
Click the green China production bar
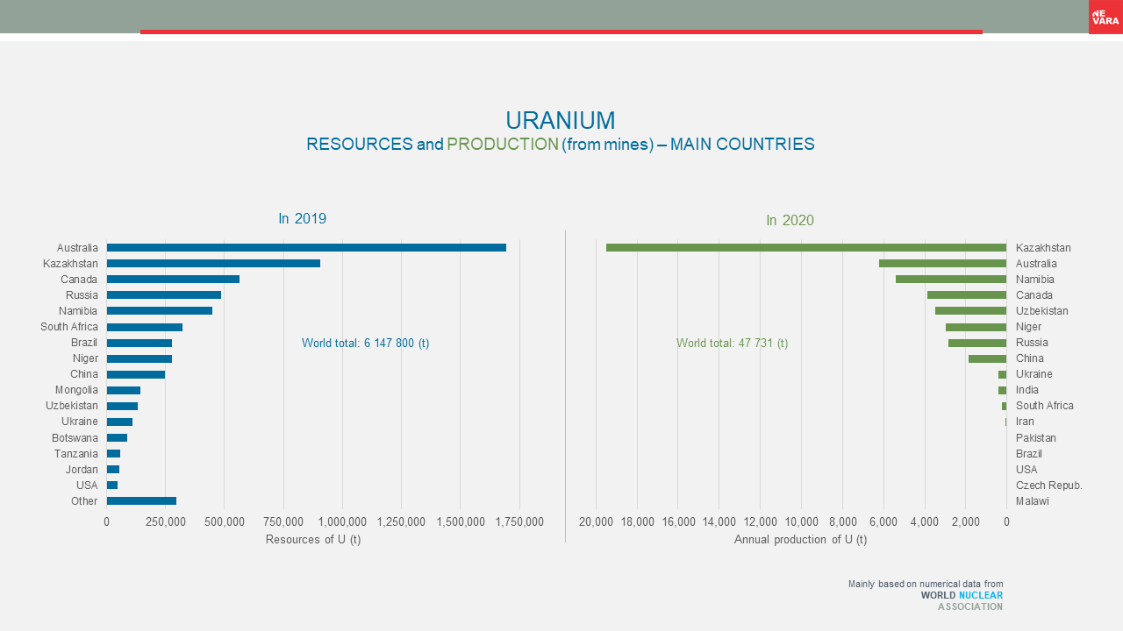pos(987,358)
